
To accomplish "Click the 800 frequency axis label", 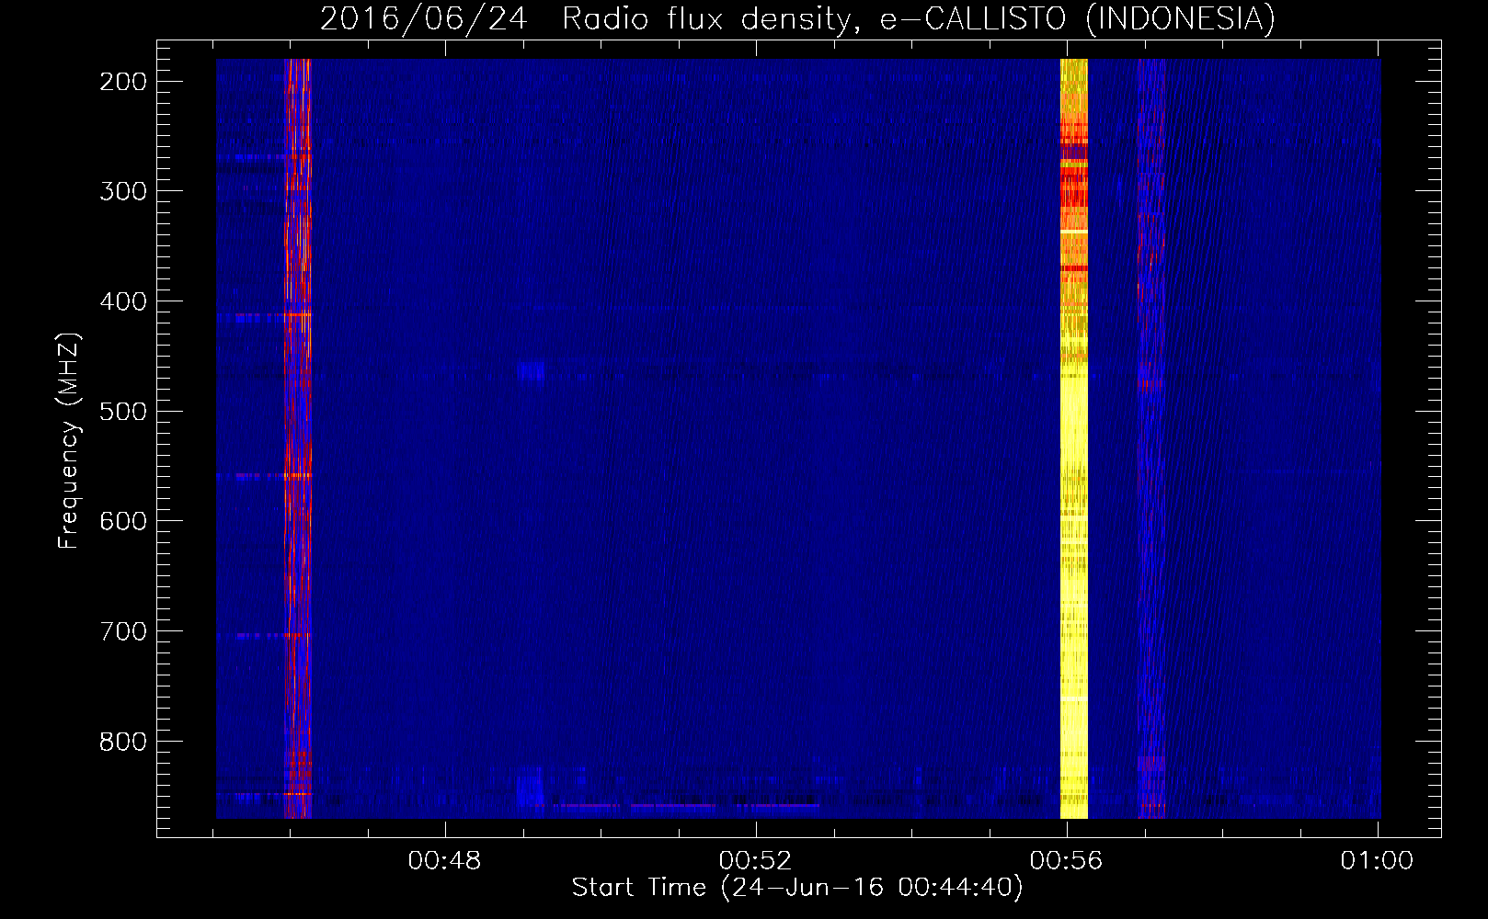I will (123, 742).
